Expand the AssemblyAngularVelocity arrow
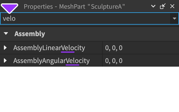The width and height of the screenshot is (179, 112). 5,60
